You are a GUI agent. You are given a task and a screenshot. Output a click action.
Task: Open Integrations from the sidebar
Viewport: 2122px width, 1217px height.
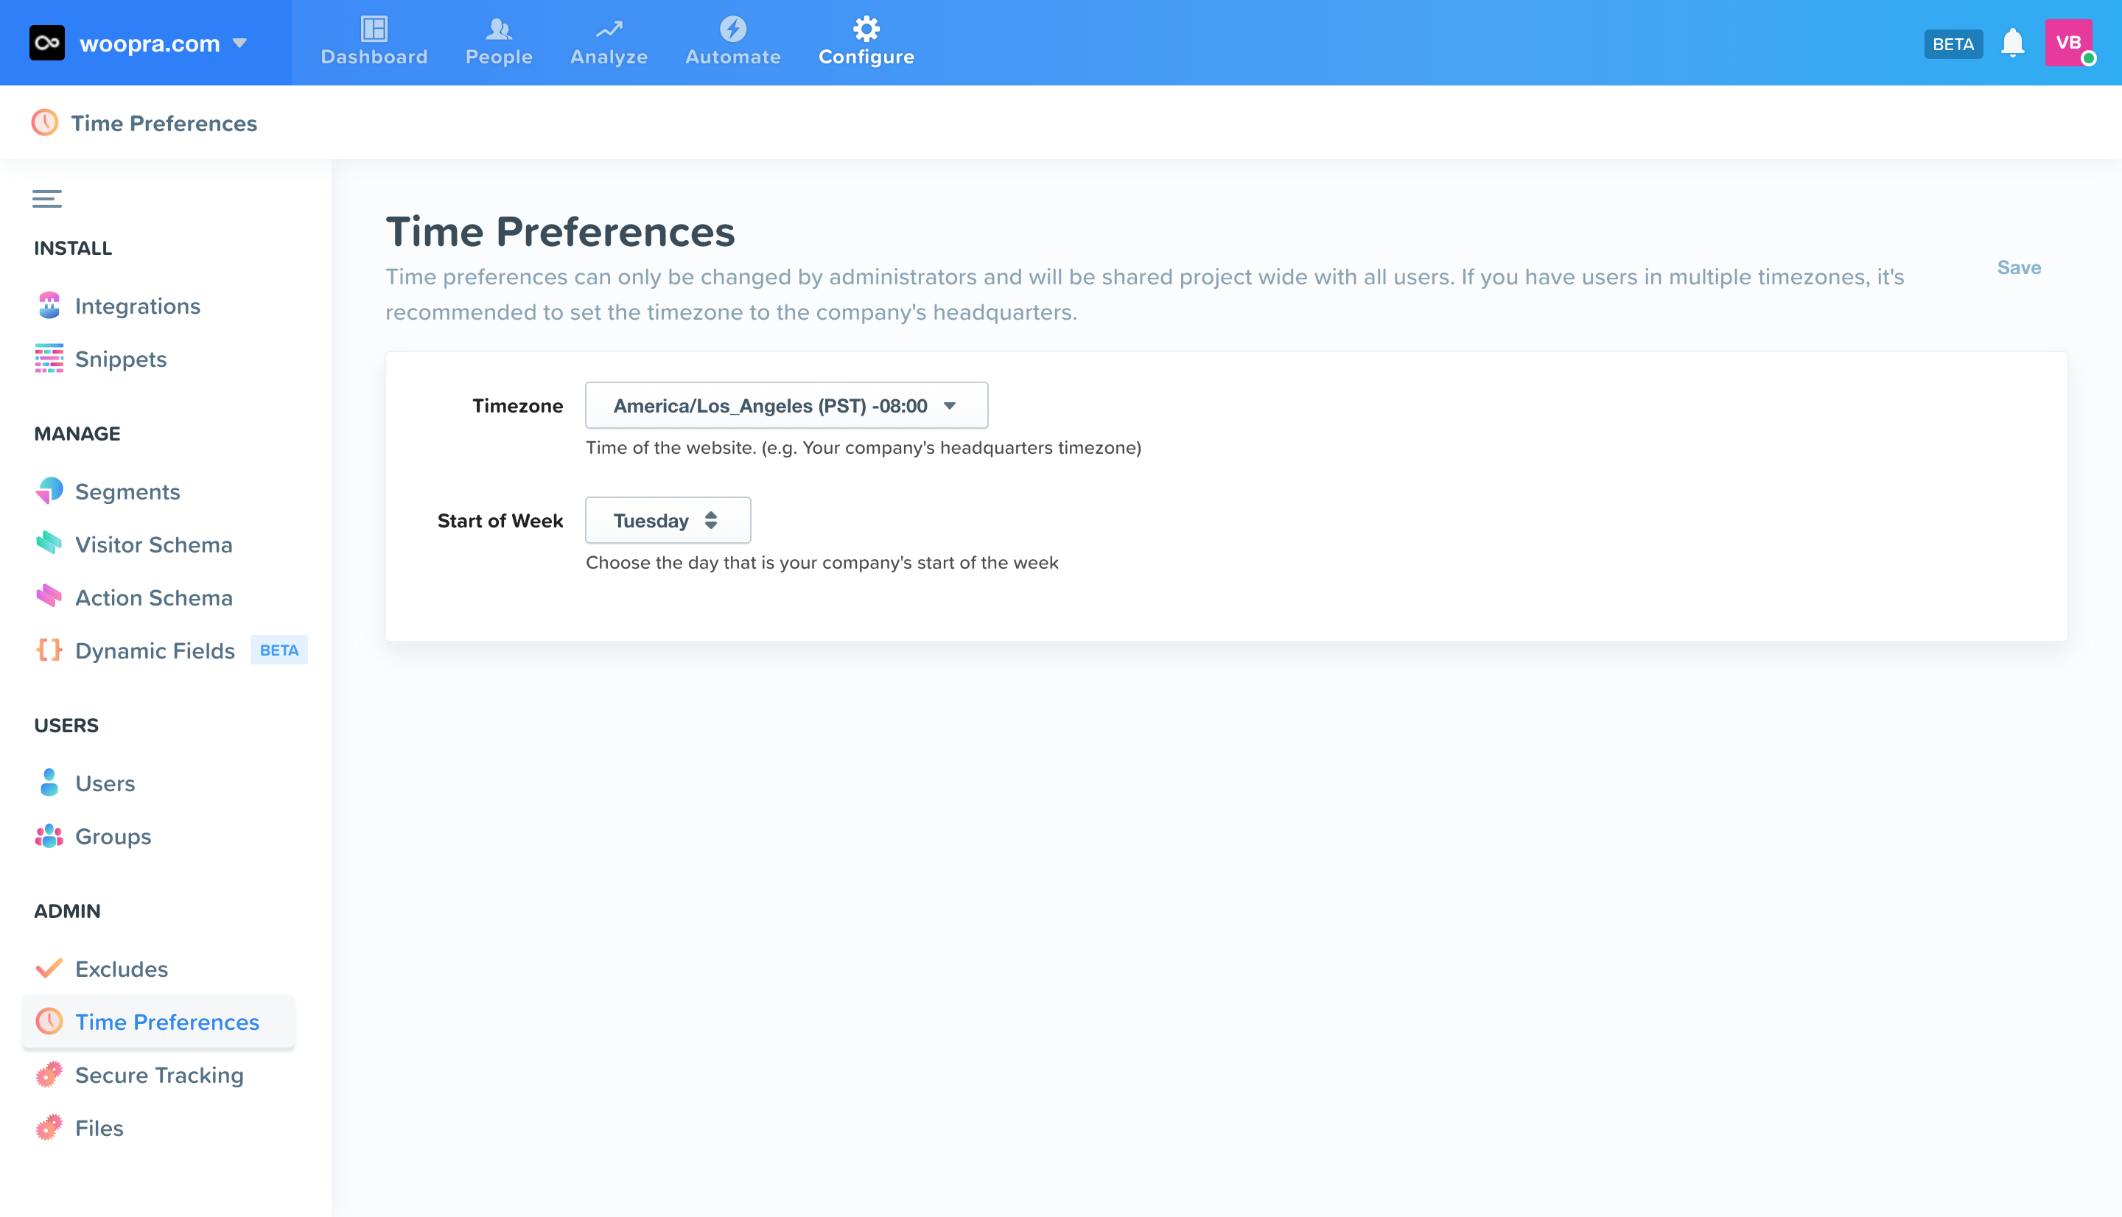pos(137,306)
